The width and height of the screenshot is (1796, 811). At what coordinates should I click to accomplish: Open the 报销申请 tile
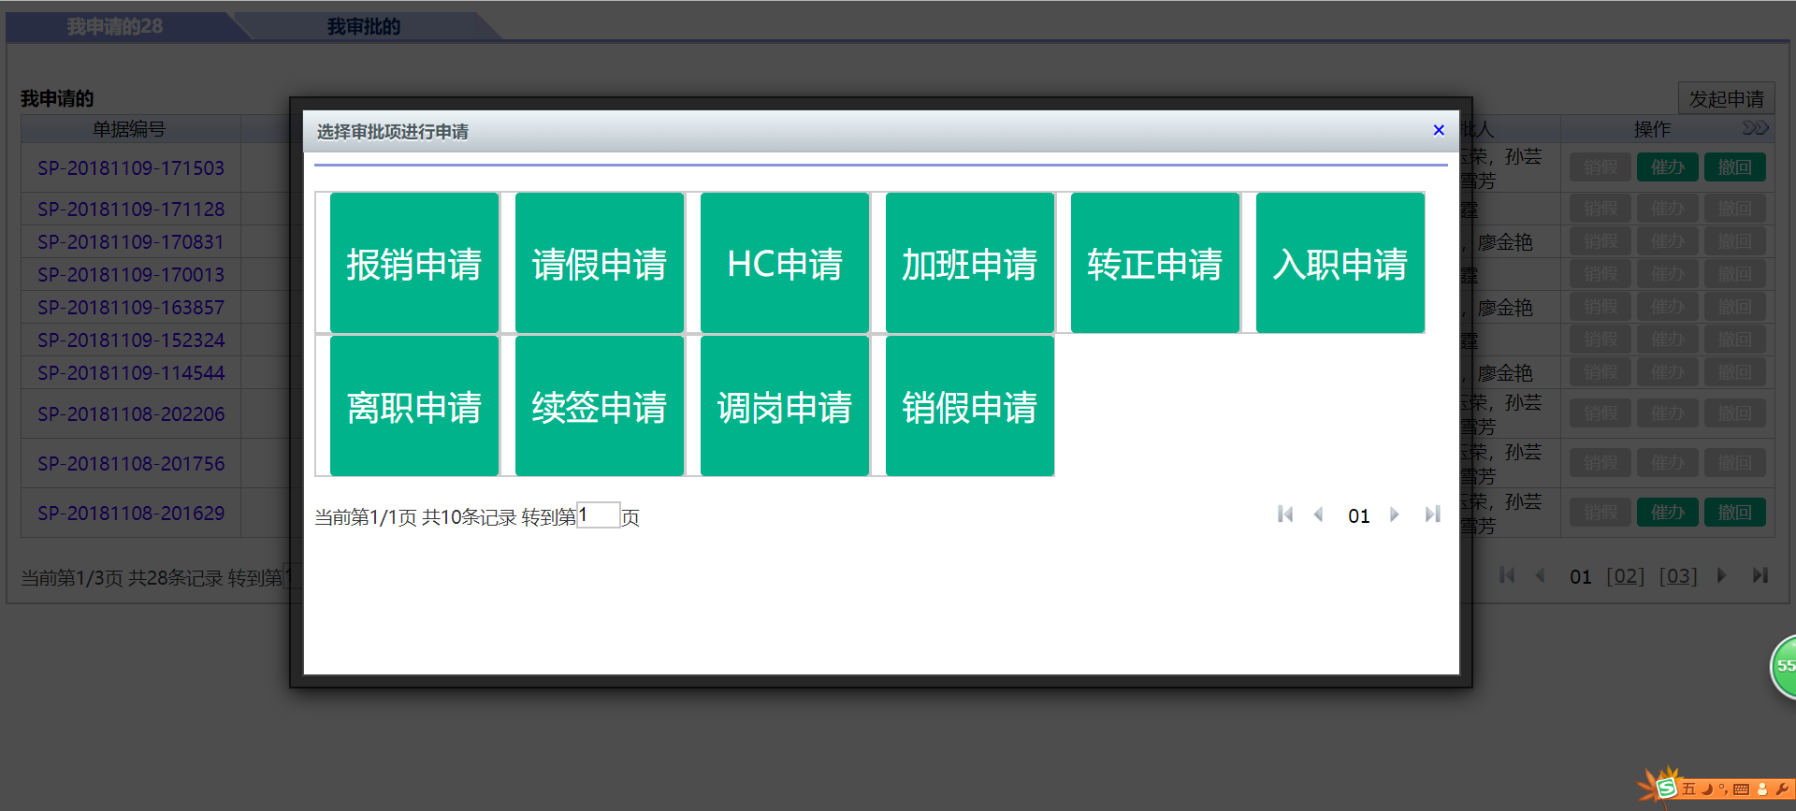414,263
